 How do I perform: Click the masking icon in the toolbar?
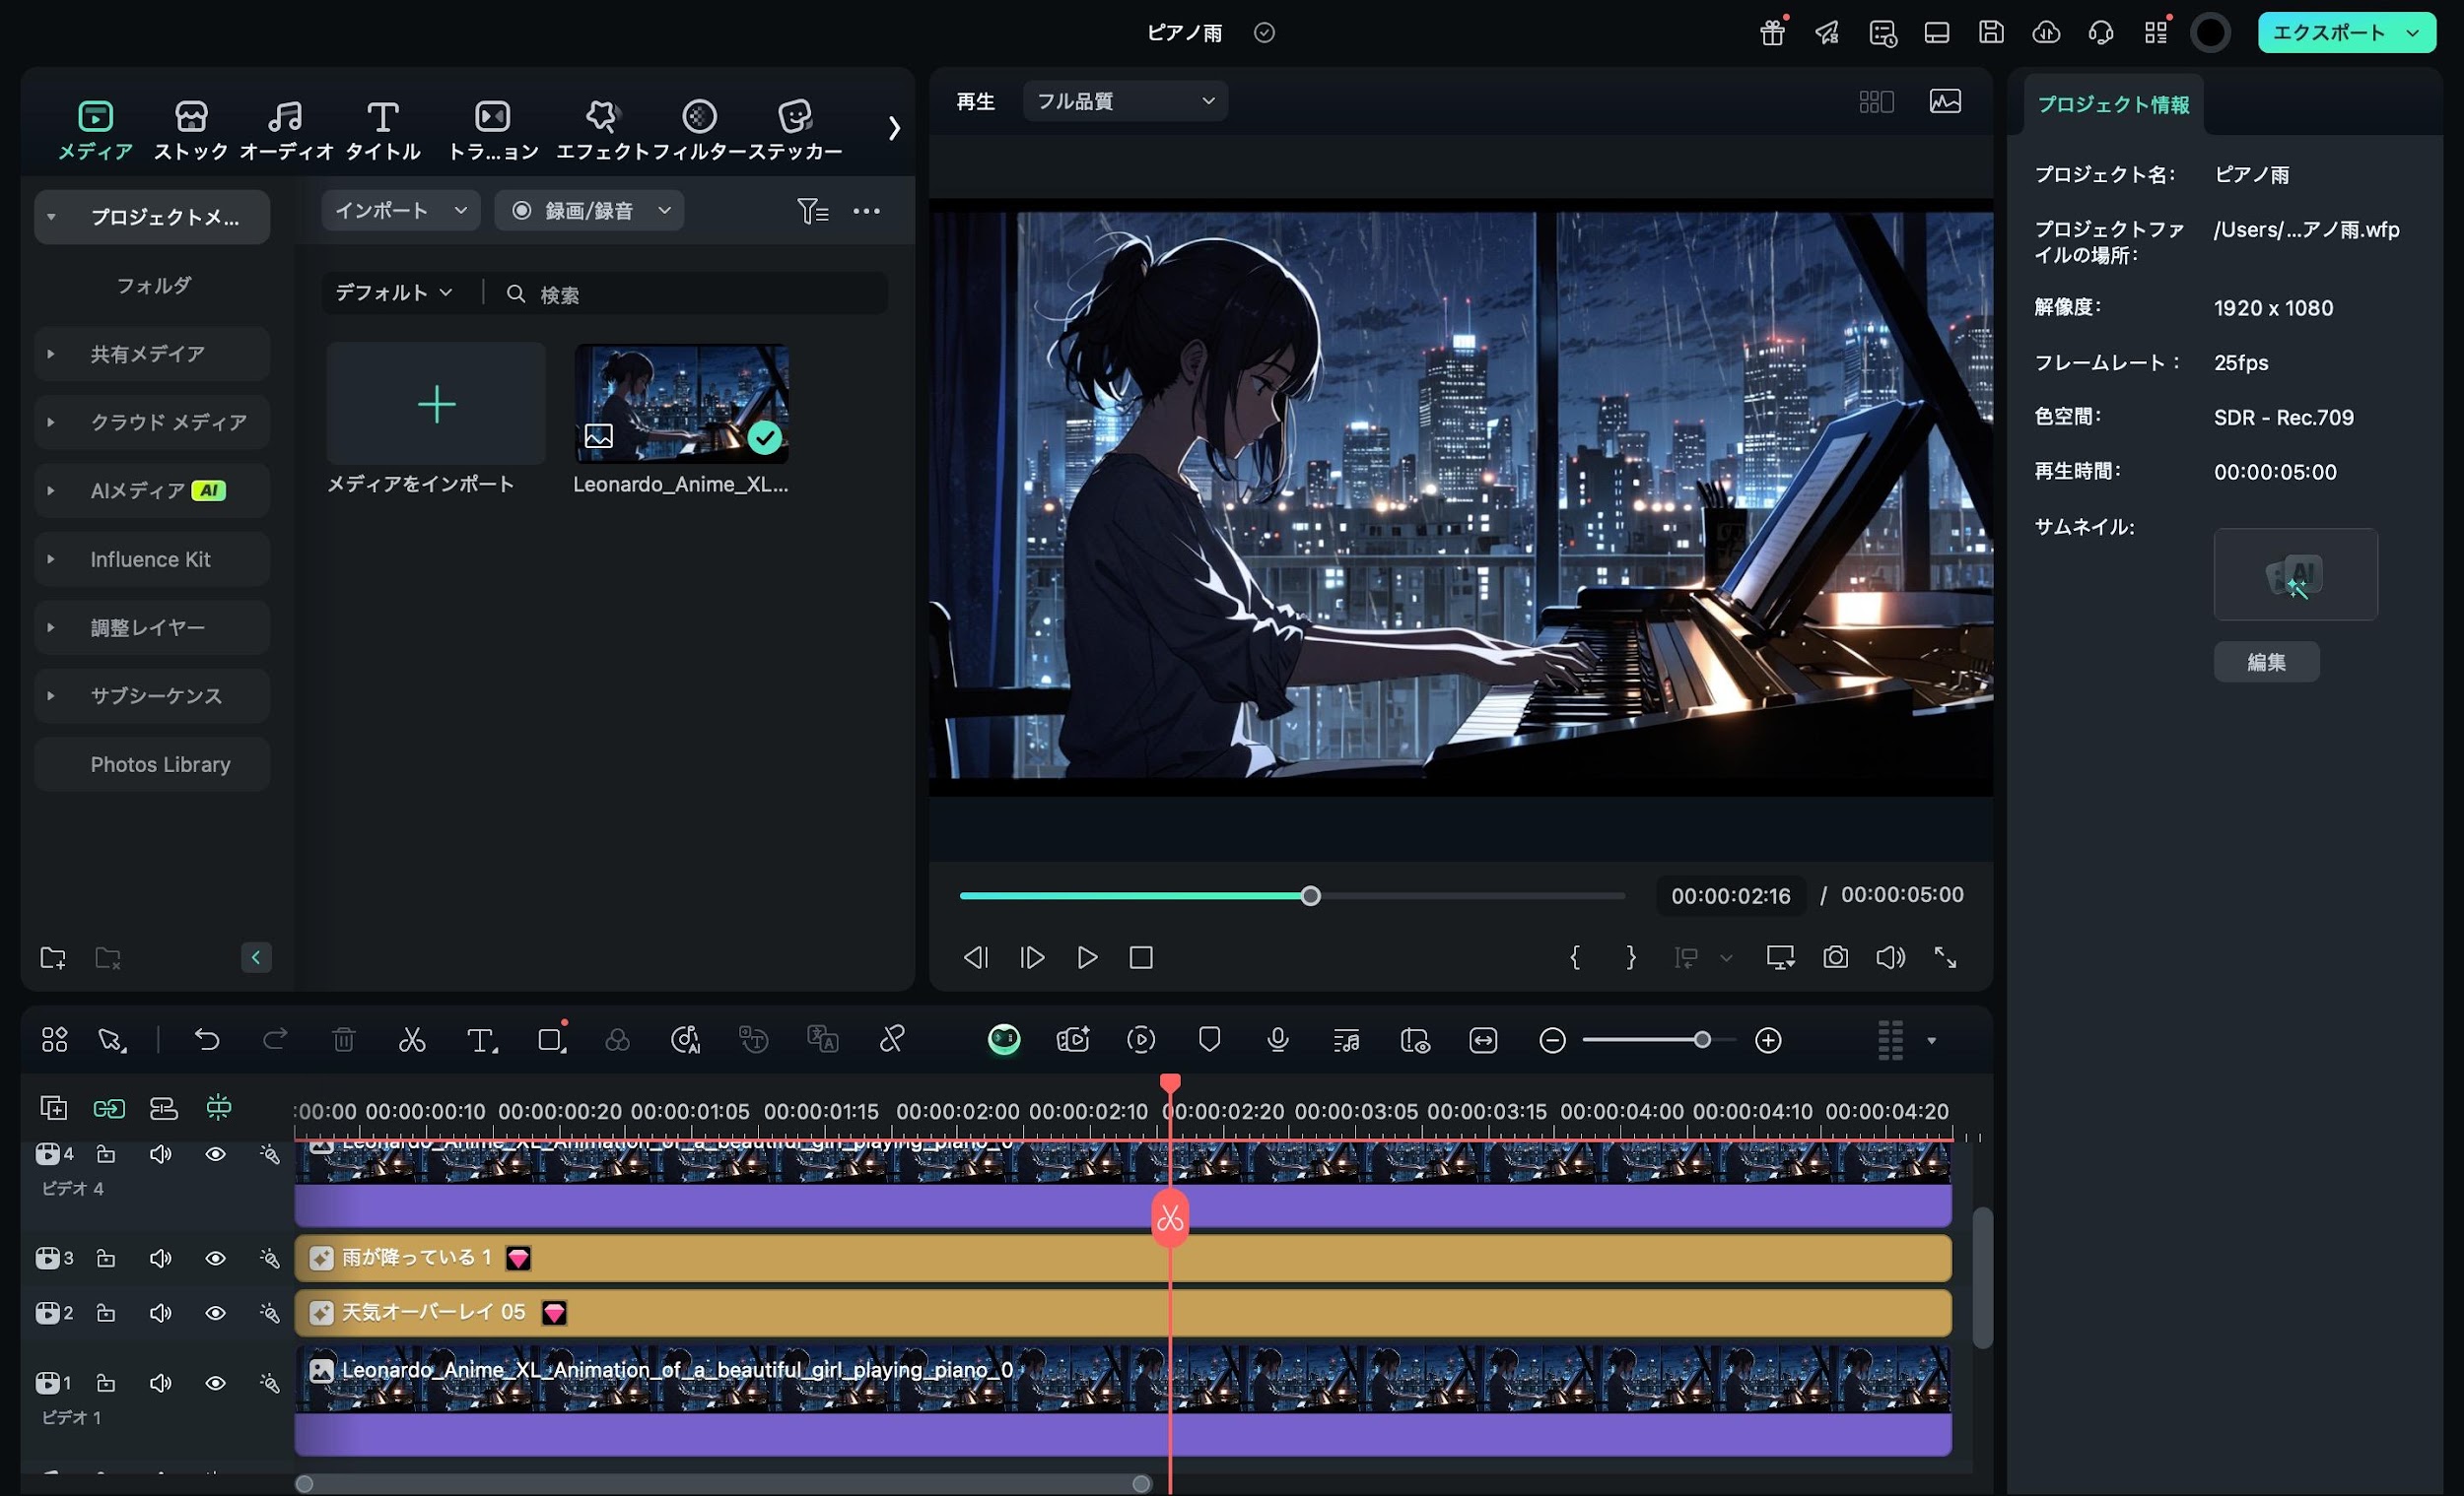click(x=1209, y=1039)
